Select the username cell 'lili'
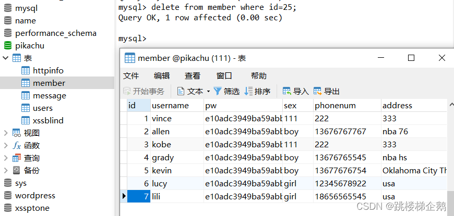 click(177, 196)
